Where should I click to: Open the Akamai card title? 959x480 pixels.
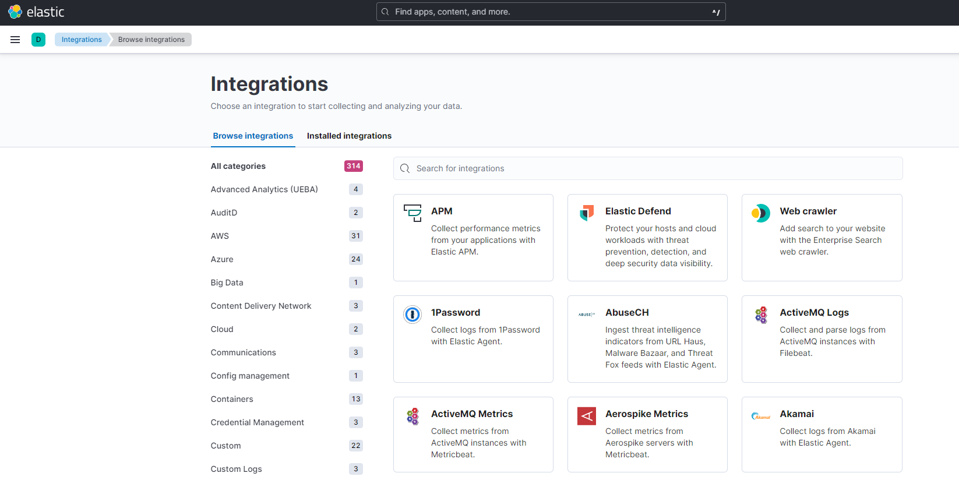797,414
